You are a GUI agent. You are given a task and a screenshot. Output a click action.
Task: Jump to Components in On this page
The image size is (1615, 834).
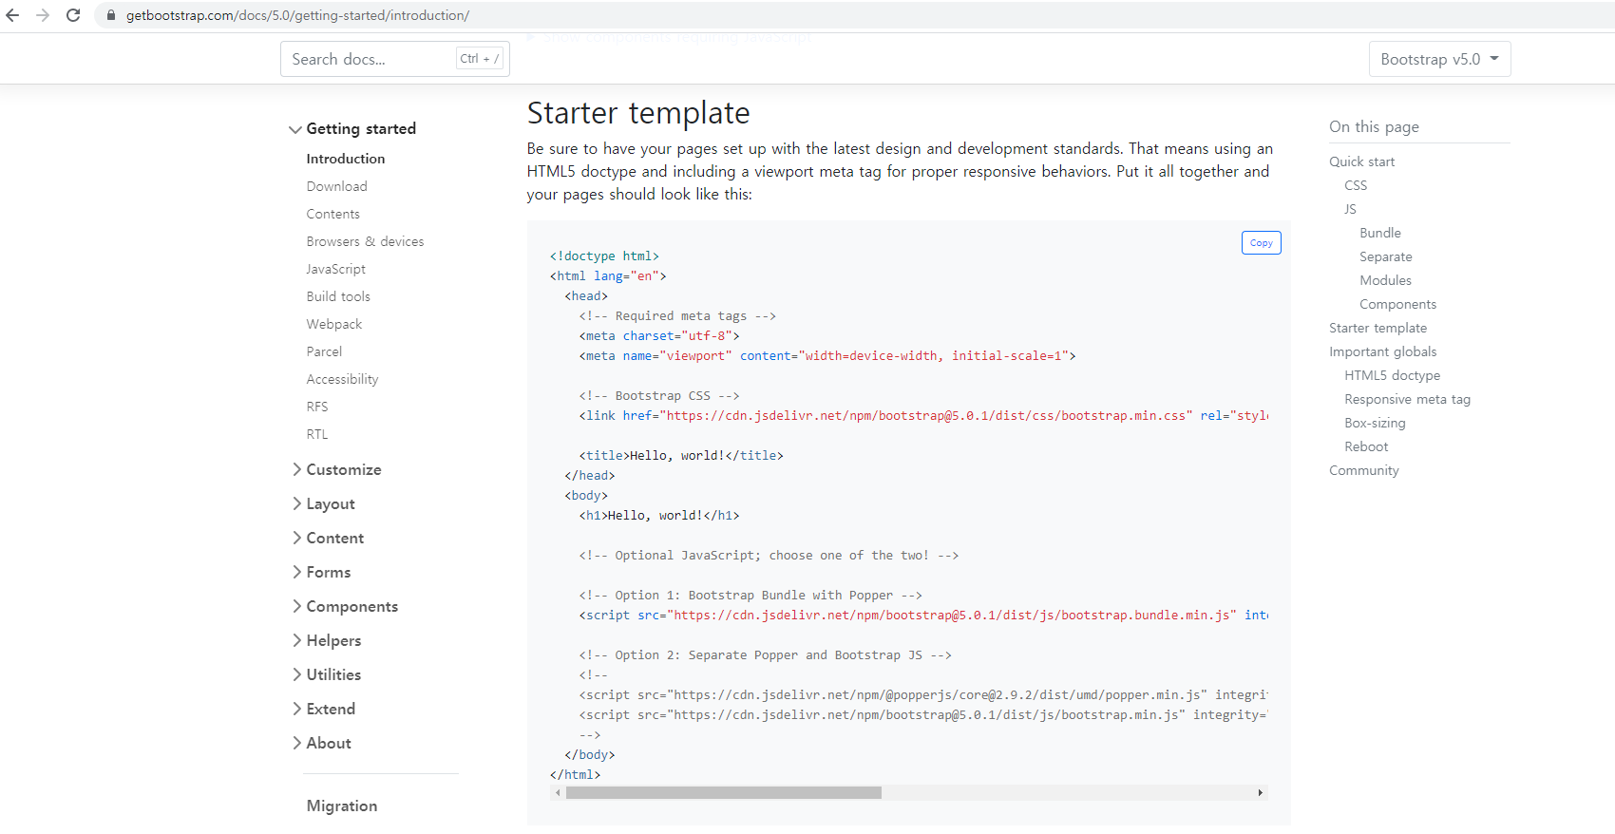pyautogui.click(x=1397, y=304)
